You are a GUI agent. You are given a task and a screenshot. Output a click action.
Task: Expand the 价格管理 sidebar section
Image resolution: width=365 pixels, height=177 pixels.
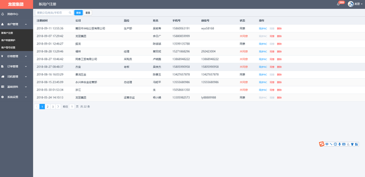[16, 56]
